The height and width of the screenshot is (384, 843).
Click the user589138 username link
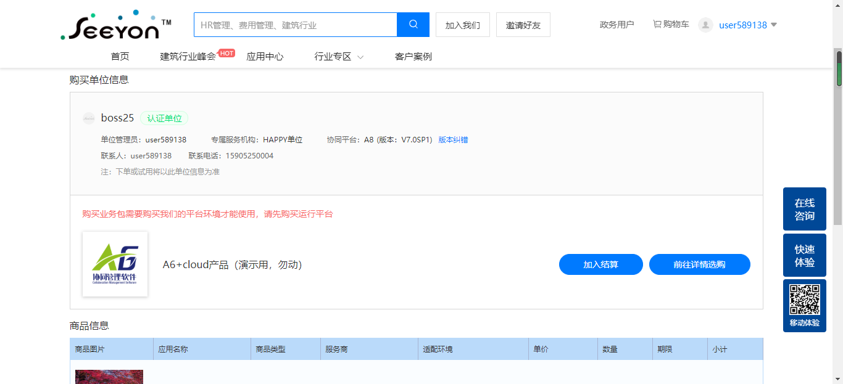click(743, 25)
